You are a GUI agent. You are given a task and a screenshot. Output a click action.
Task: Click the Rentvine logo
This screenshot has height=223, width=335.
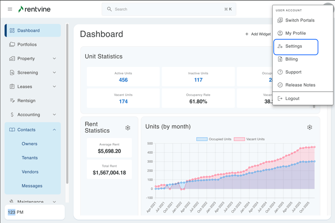34,9
